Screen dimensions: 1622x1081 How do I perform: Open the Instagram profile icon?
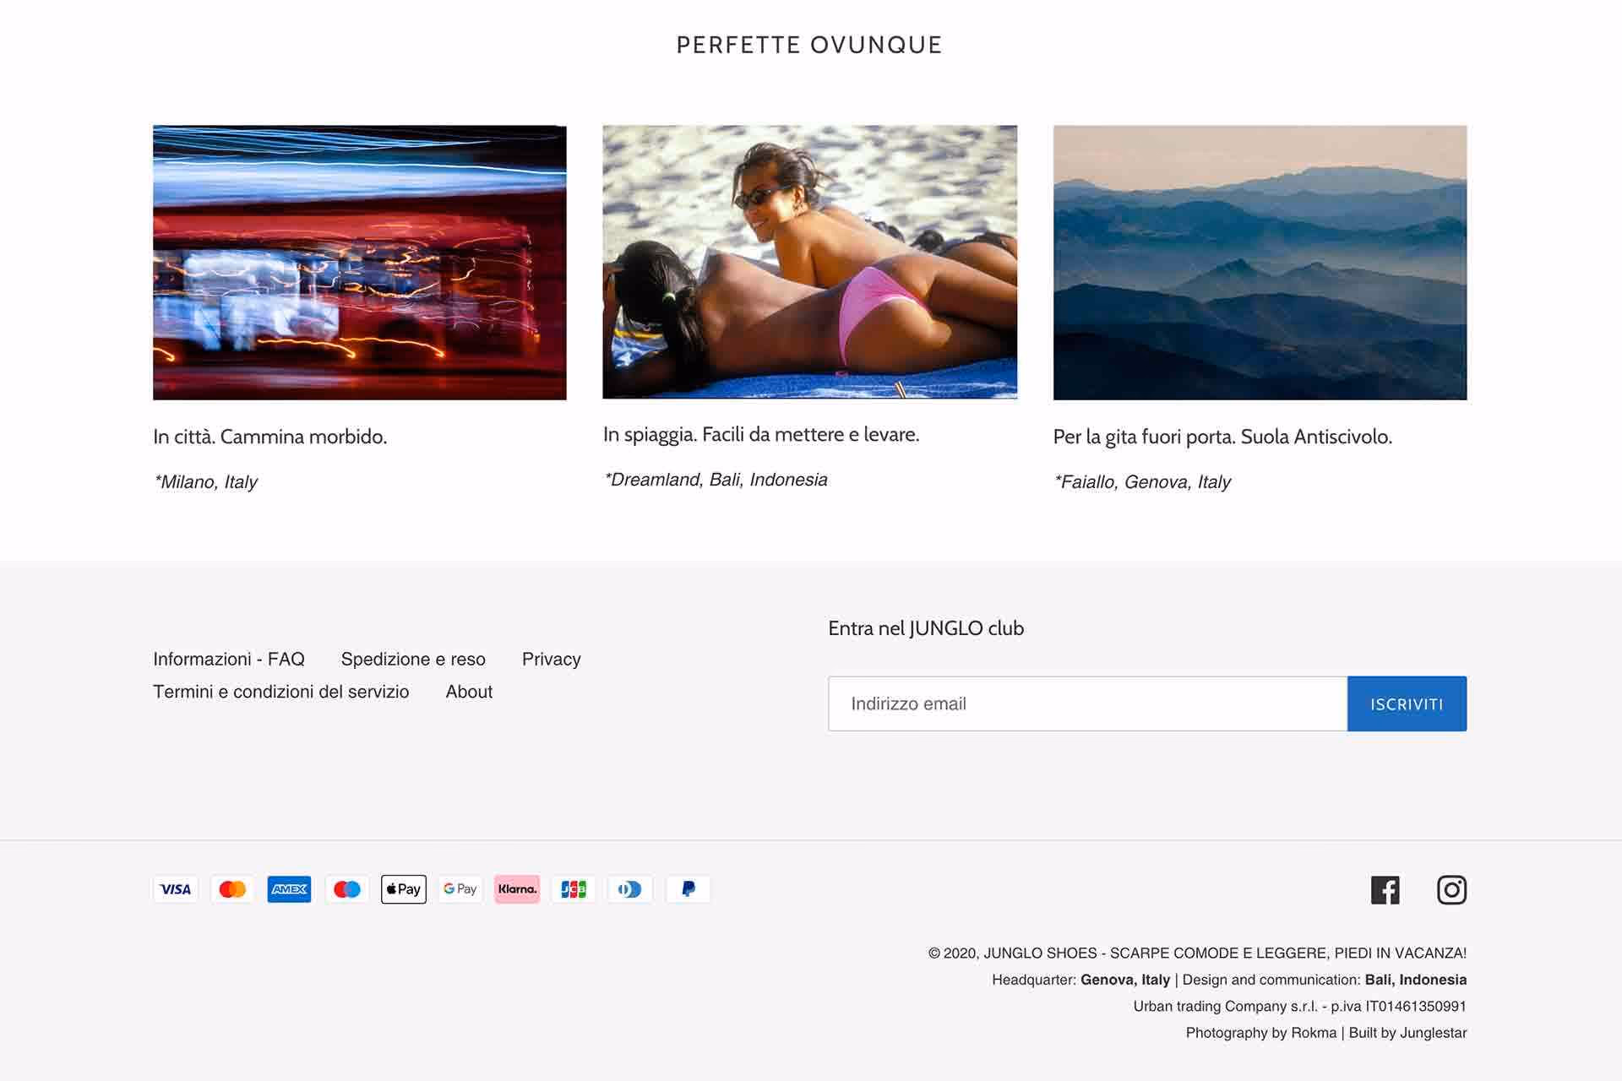click(x=1451, y=890)
